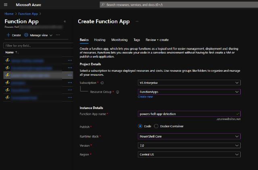Open the Subscription dropdown showing VS Enterprise
The image size is (258, 170).
(x=189, y=83)
